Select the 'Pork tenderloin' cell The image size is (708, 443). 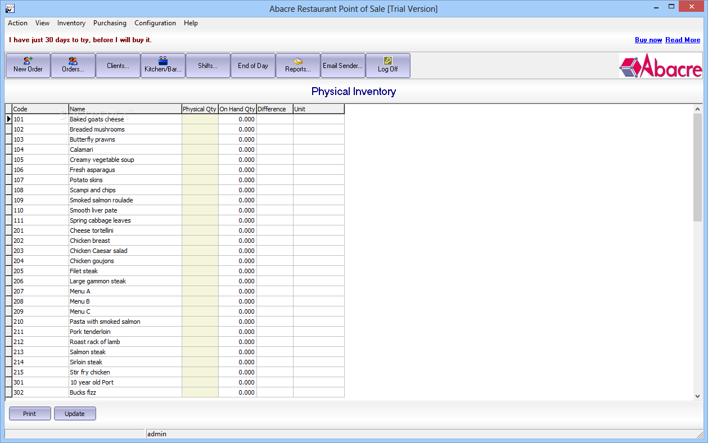click(x=125, y=332)
